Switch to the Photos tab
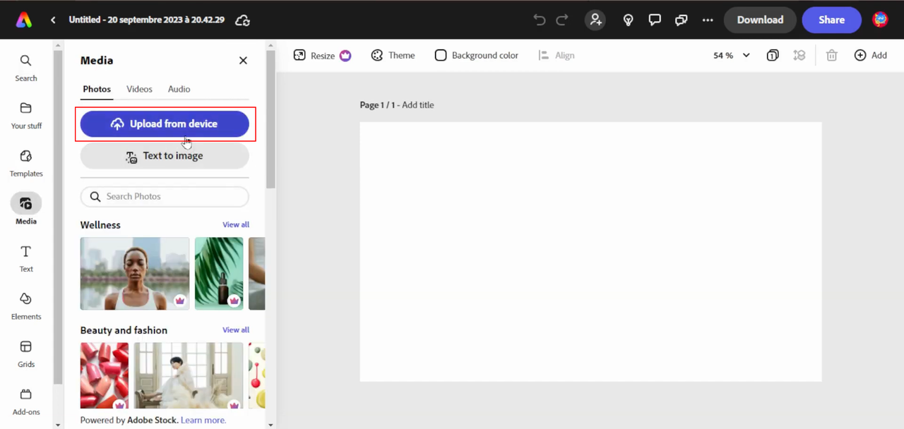 click(97, 89)
